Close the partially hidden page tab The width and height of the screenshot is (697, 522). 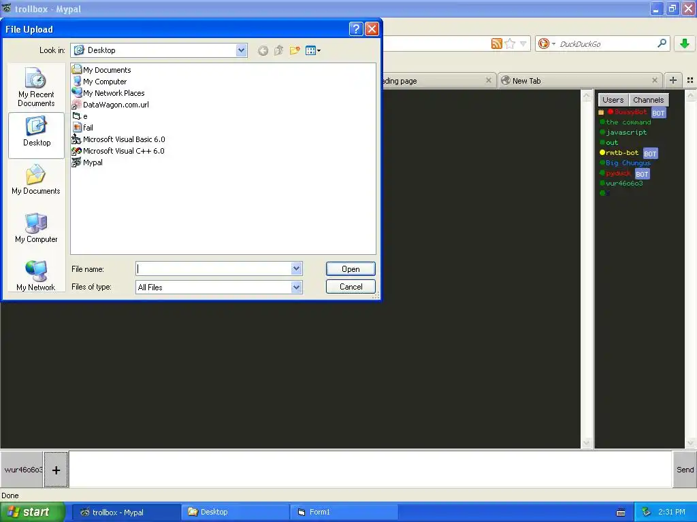point(489,80)
